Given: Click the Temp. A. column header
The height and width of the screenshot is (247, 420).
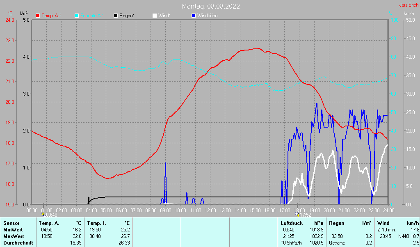Looking at the screenshot, I should tap(49, 223).
